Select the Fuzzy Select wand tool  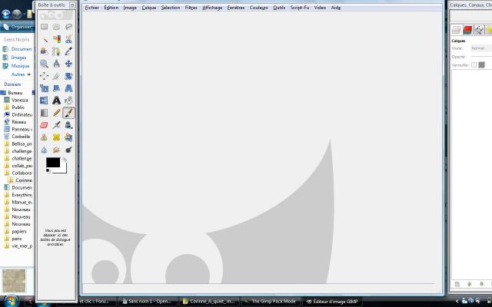coord(45,39)
